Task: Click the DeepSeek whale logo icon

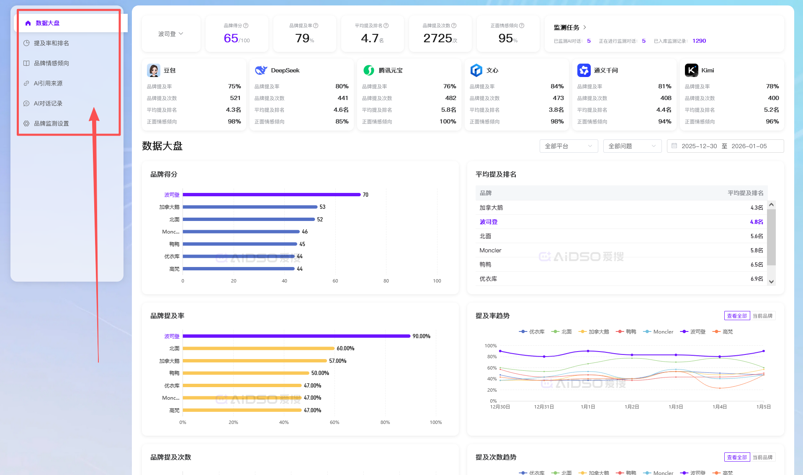Action: [261, 70]
